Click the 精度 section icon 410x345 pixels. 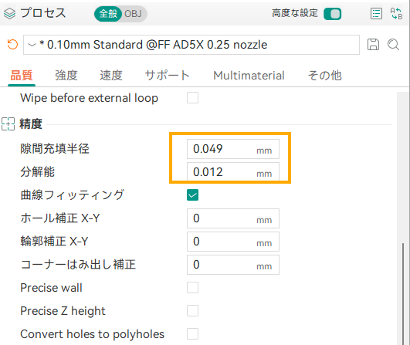[8, 124]
